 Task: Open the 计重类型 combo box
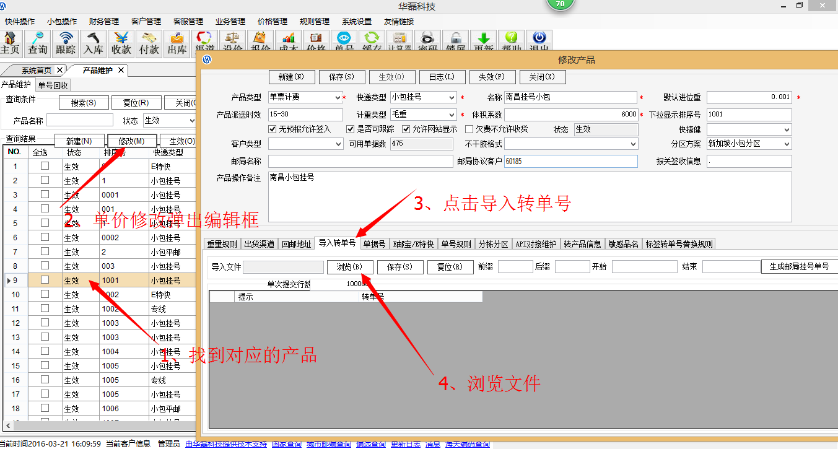tap(452, 115)
